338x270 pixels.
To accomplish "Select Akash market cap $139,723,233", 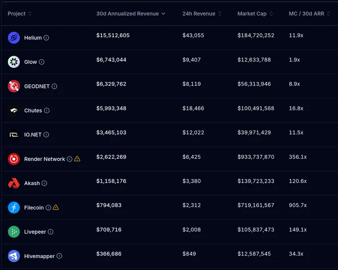I will [x=255, y=181].
